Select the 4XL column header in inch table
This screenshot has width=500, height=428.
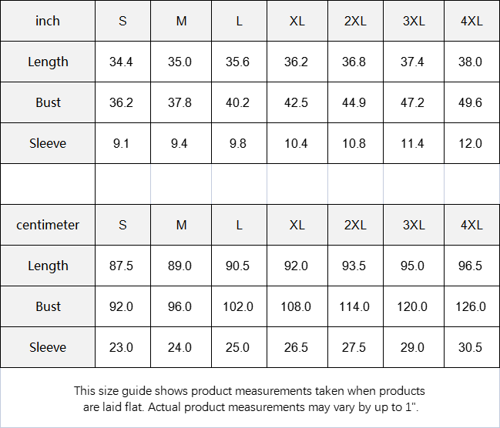point(471,21)
